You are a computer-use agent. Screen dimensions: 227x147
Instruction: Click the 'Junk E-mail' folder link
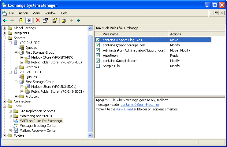(125, 109)
